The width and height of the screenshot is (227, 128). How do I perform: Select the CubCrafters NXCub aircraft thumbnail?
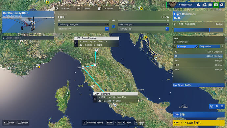pyautogui.click(x=28, y=22)
